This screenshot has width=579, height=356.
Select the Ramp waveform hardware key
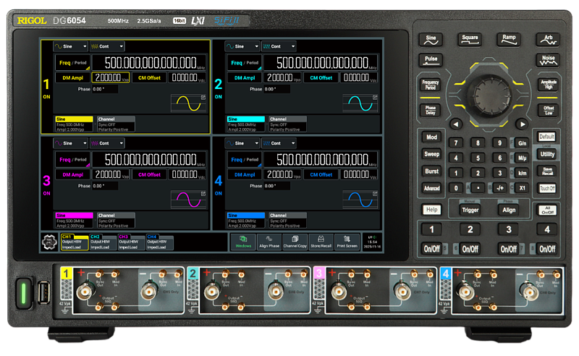click(509, 40)
